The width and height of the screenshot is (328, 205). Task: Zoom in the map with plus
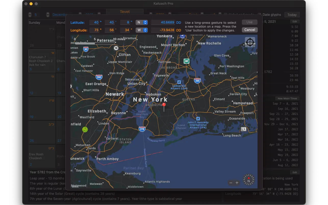(237, 183)
